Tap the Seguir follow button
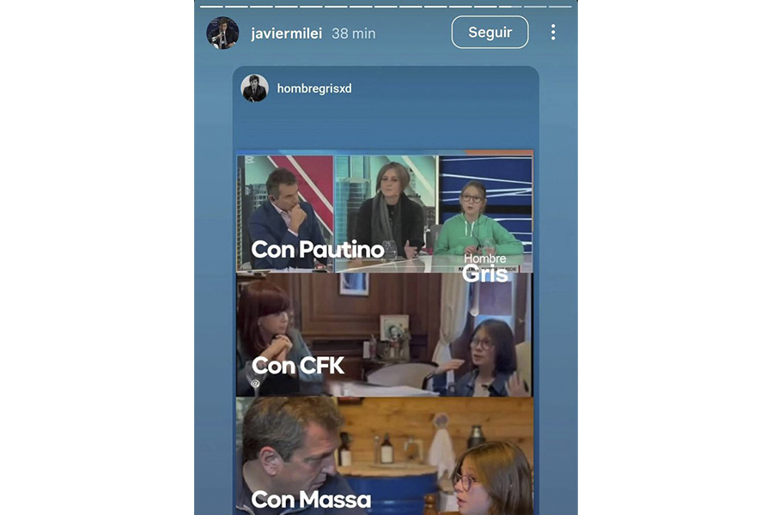 pyautogui.click(x=490, y=32)
